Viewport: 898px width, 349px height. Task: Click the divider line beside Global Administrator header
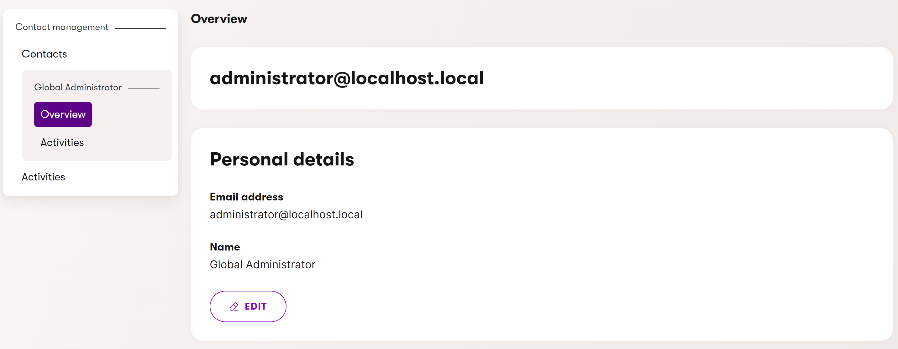144,89
